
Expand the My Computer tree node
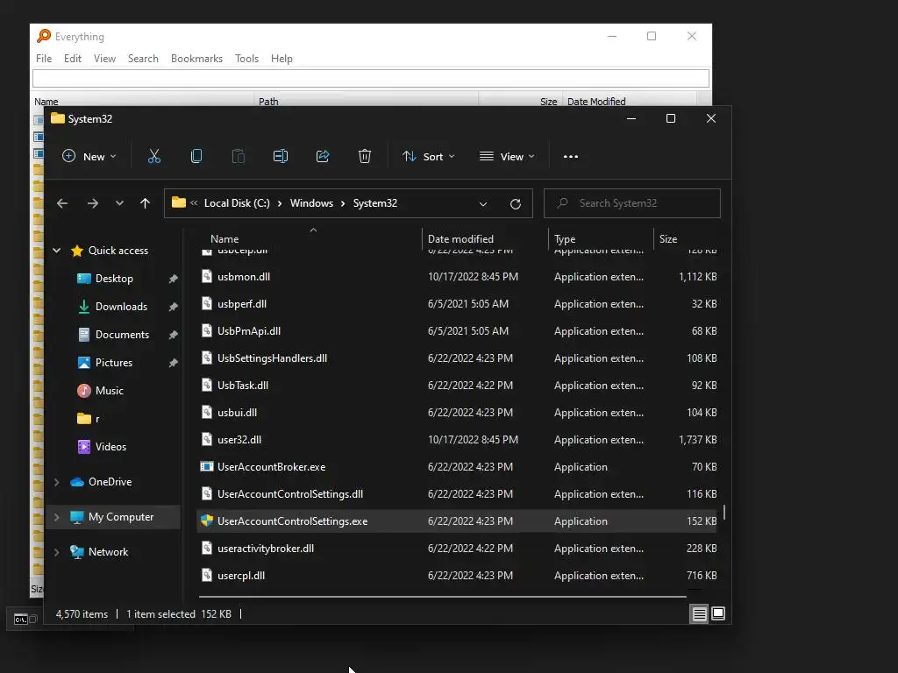pos(56,517)
